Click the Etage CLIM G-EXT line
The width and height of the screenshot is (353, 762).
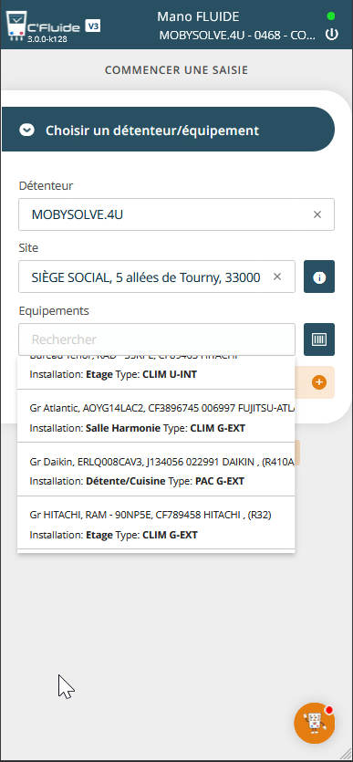(114, 535)
